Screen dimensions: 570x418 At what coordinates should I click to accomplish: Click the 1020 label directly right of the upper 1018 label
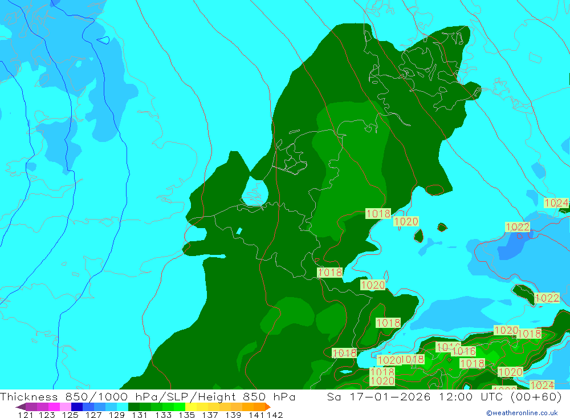tap(406, 221)
